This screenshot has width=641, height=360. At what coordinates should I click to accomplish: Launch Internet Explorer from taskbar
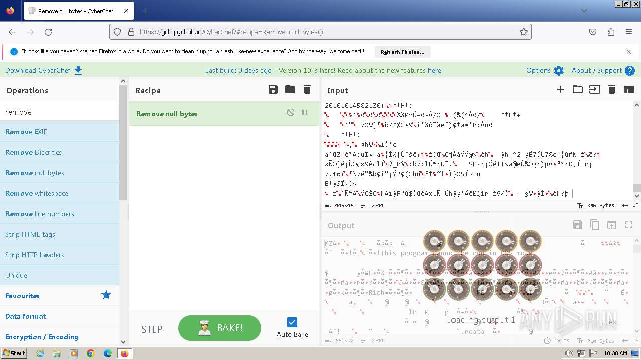[40, 353]
